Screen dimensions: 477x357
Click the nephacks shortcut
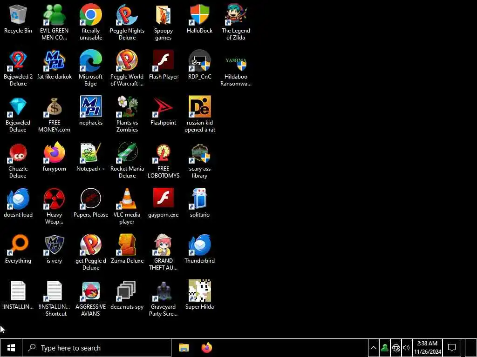point(91,107)
